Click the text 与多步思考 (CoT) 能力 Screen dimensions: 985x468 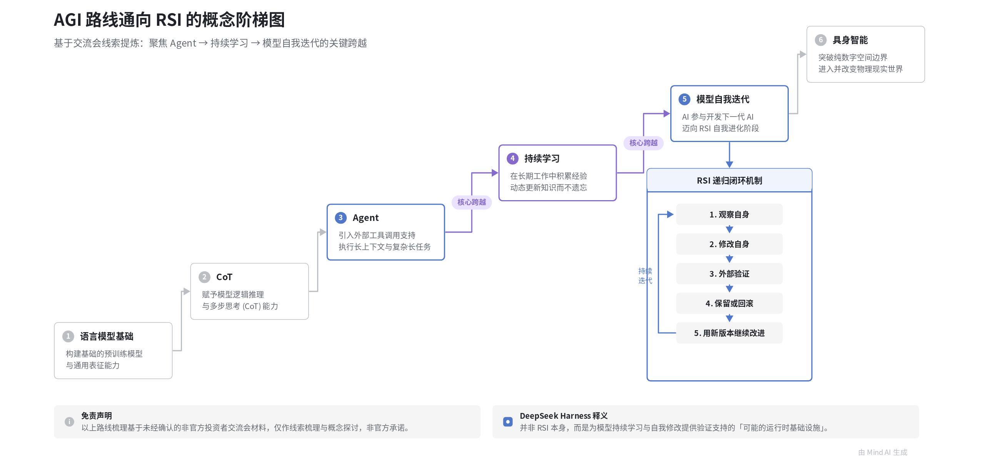(x=240, y=306)
